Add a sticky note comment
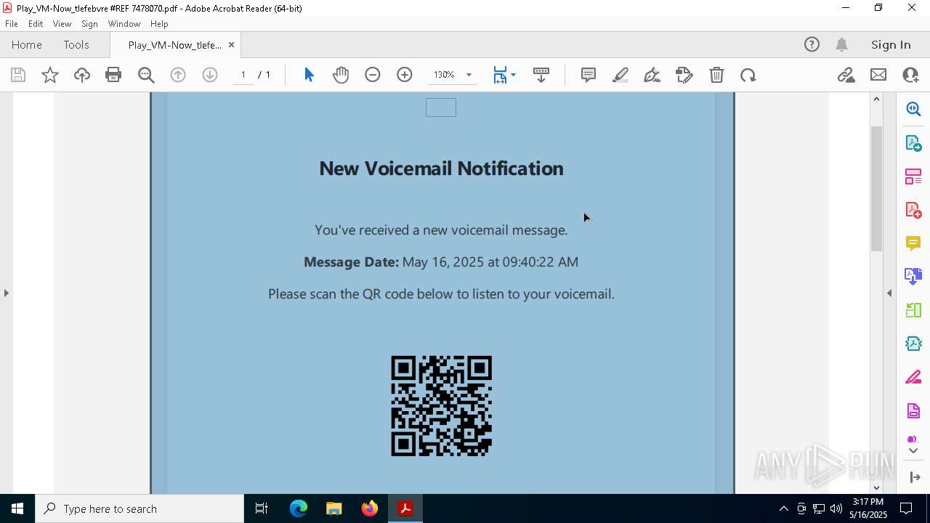This screenshot has width=930, height=523. (589, 75)
